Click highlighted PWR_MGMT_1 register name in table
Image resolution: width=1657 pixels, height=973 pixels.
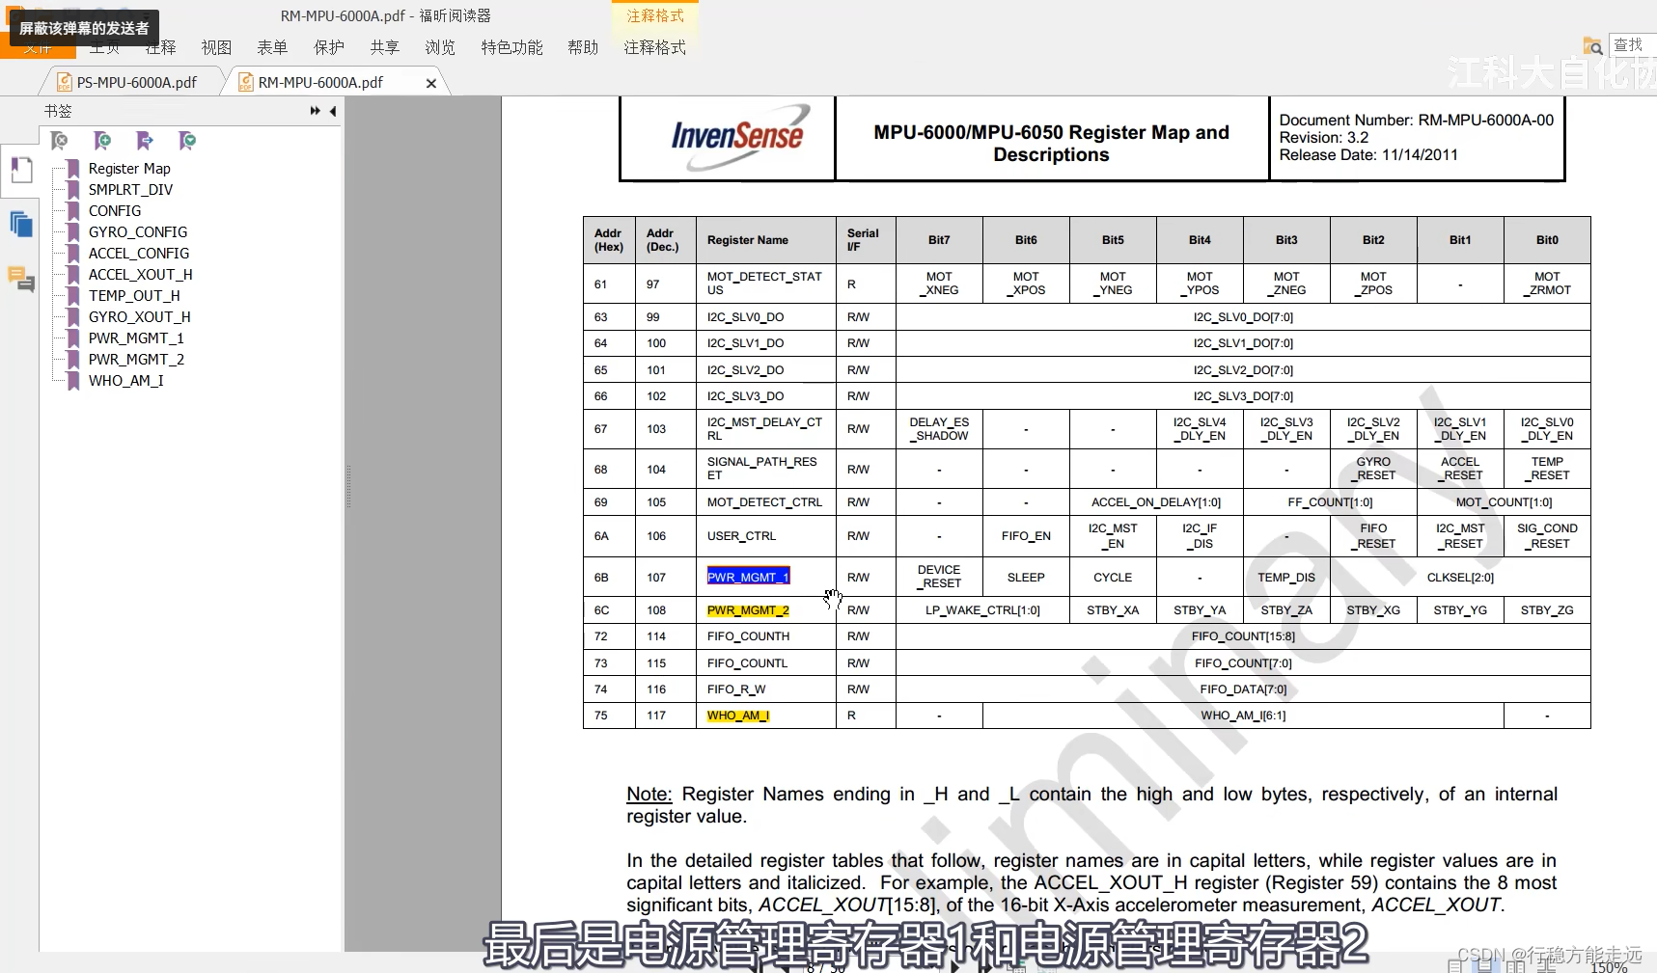tap(748, 577)
